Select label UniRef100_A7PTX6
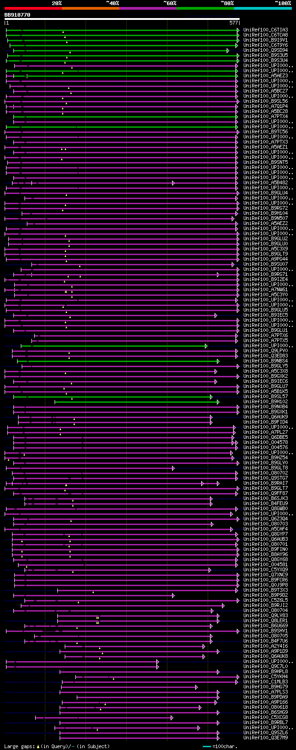296x750 pixels. (x=265, y=336)
